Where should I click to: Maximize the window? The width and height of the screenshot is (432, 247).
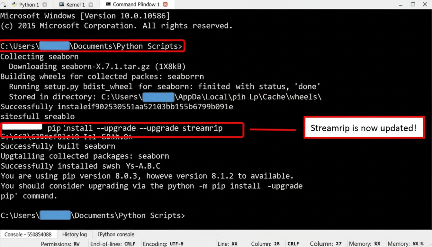(x=413, y=5)
